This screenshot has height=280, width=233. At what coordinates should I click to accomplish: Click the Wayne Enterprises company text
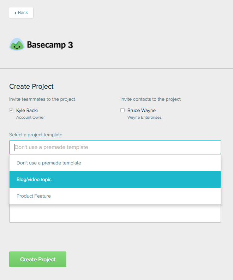point(144,117)
